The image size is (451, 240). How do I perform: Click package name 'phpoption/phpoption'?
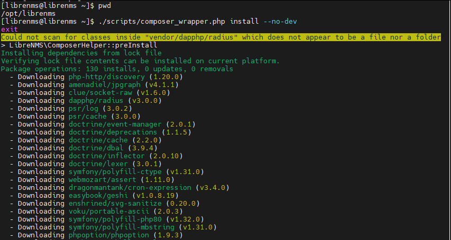tap(109, 235)
